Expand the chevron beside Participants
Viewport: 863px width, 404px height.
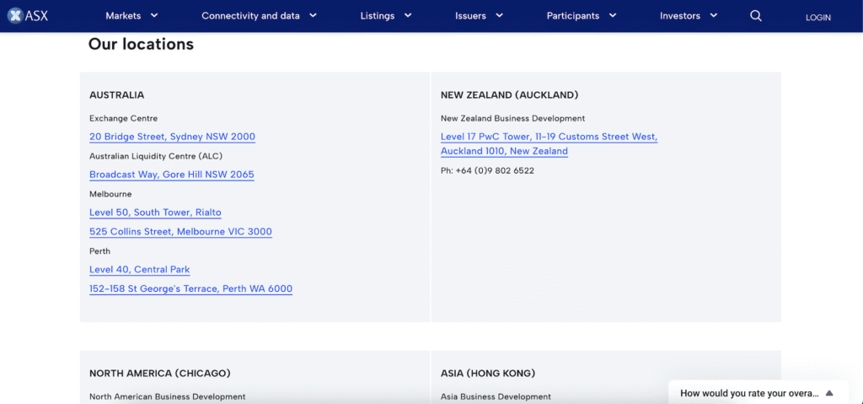[x=613, y=15]
